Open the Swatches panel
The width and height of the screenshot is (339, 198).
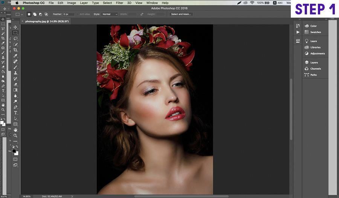(315, 32)
